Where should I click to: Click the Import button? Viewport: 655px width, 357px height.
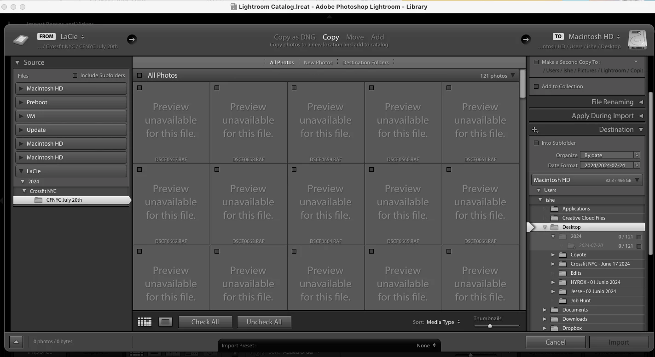pos(619,342)
